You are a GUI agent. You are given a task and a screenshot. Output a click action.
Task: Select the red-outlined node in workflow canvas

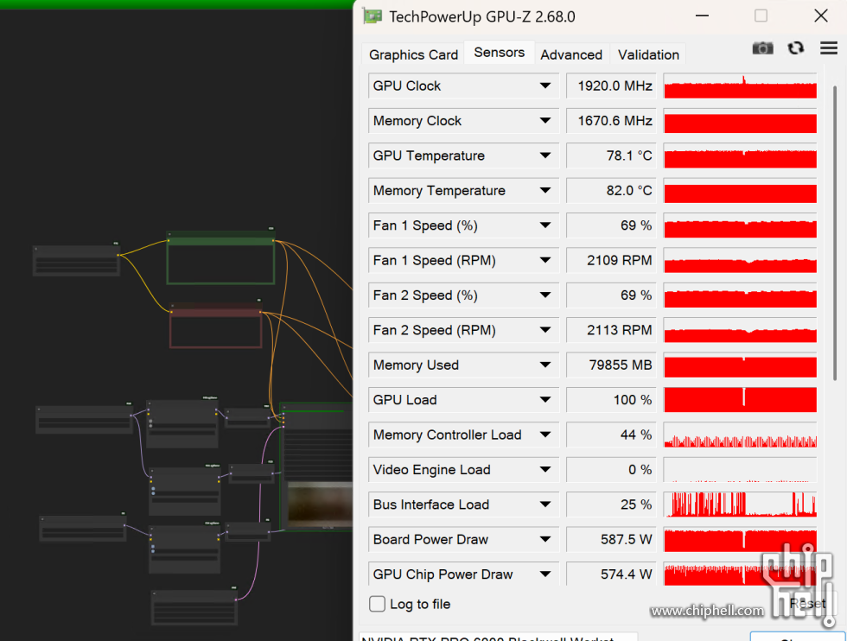point(216,327)
